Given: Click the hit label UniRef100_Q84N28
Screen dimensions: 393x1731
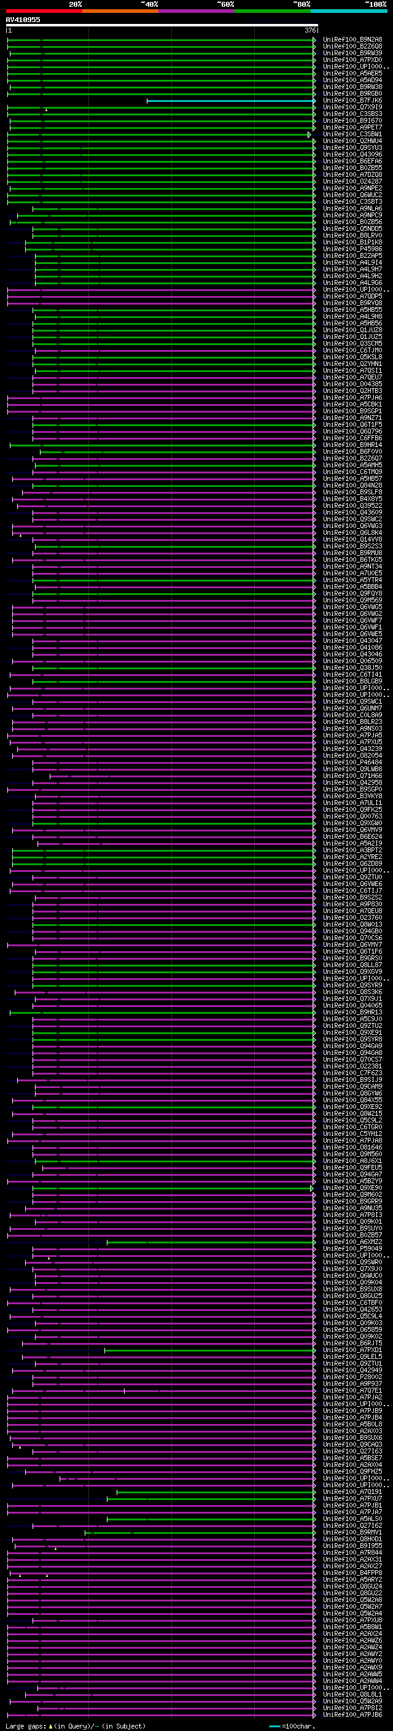Looking at the screenshot, I should pyautogui.click(x=352, y=485).
